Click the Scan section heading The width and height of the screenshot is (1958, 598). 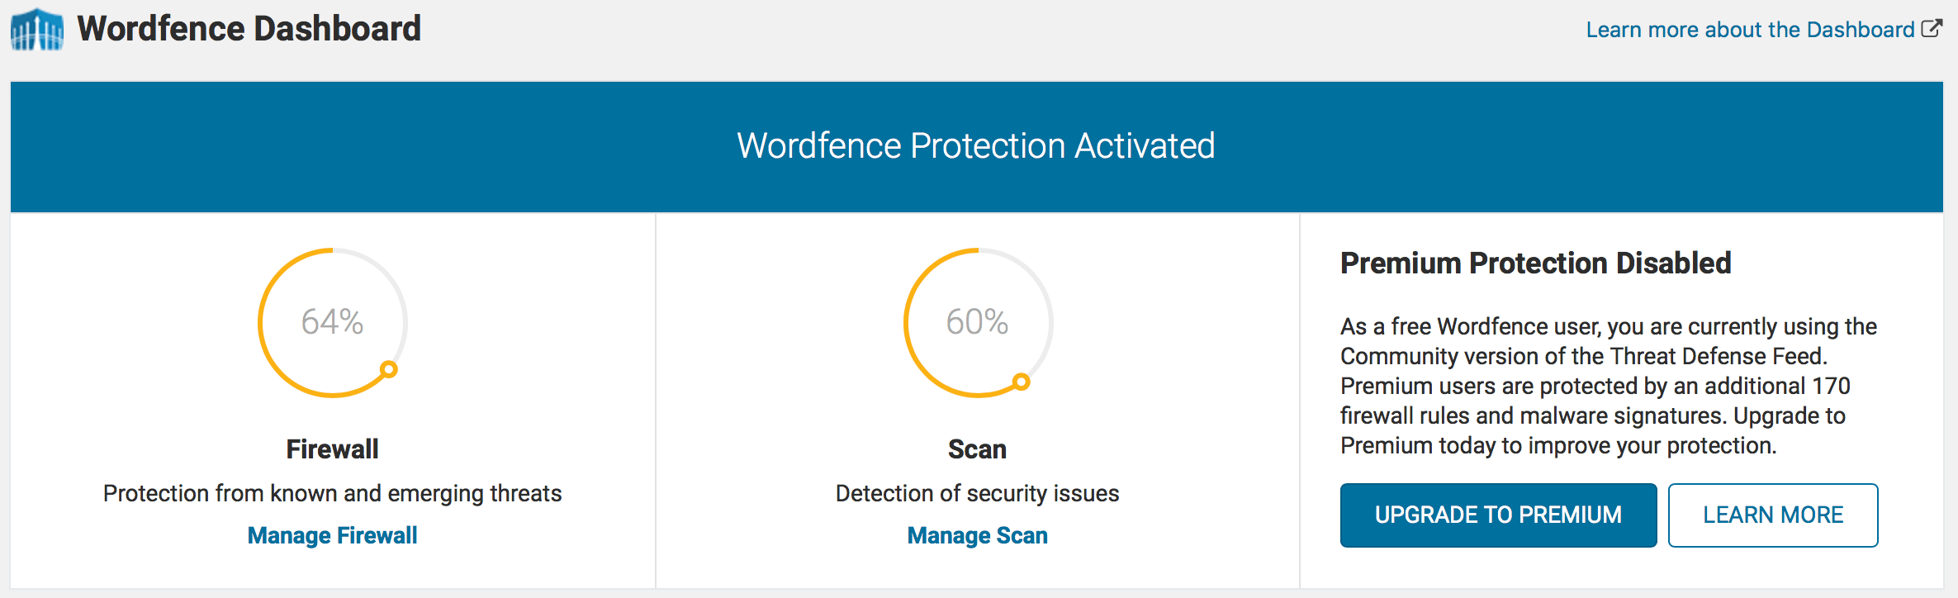coord(977,449)
